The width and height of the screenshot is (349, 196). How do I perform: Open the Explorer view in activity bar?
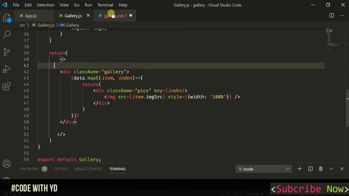pos(7,18)
